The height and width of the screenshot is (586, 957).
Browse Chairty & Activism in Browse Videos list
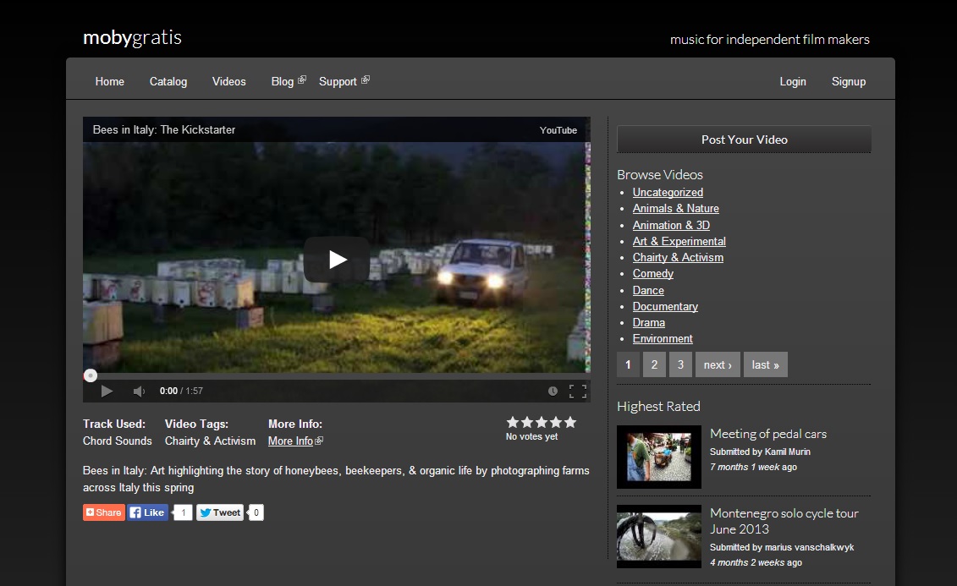[x=678, y=257]
